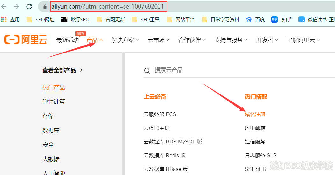
Task: Open 域名注册 link
Action: [255, 115]
